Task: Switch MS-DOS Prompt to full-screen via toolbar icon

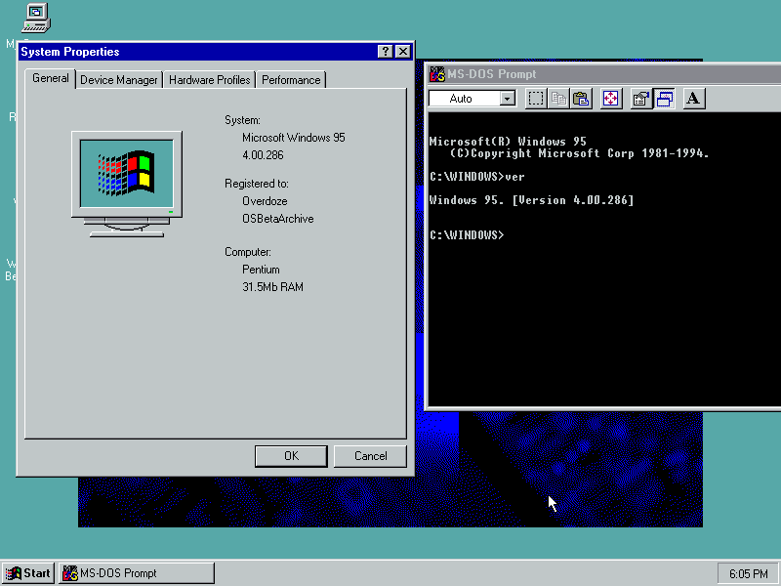Action: coord(609,98)
